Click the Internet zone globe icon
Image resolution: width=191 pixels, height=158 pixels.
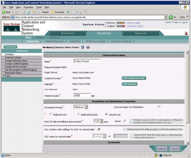[x=161, y=155]
